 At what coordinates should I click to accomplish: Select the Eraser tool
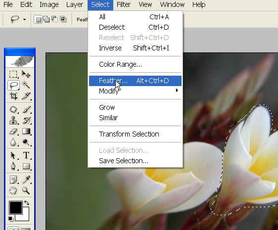pyautogui.click(x=13, y=132)
